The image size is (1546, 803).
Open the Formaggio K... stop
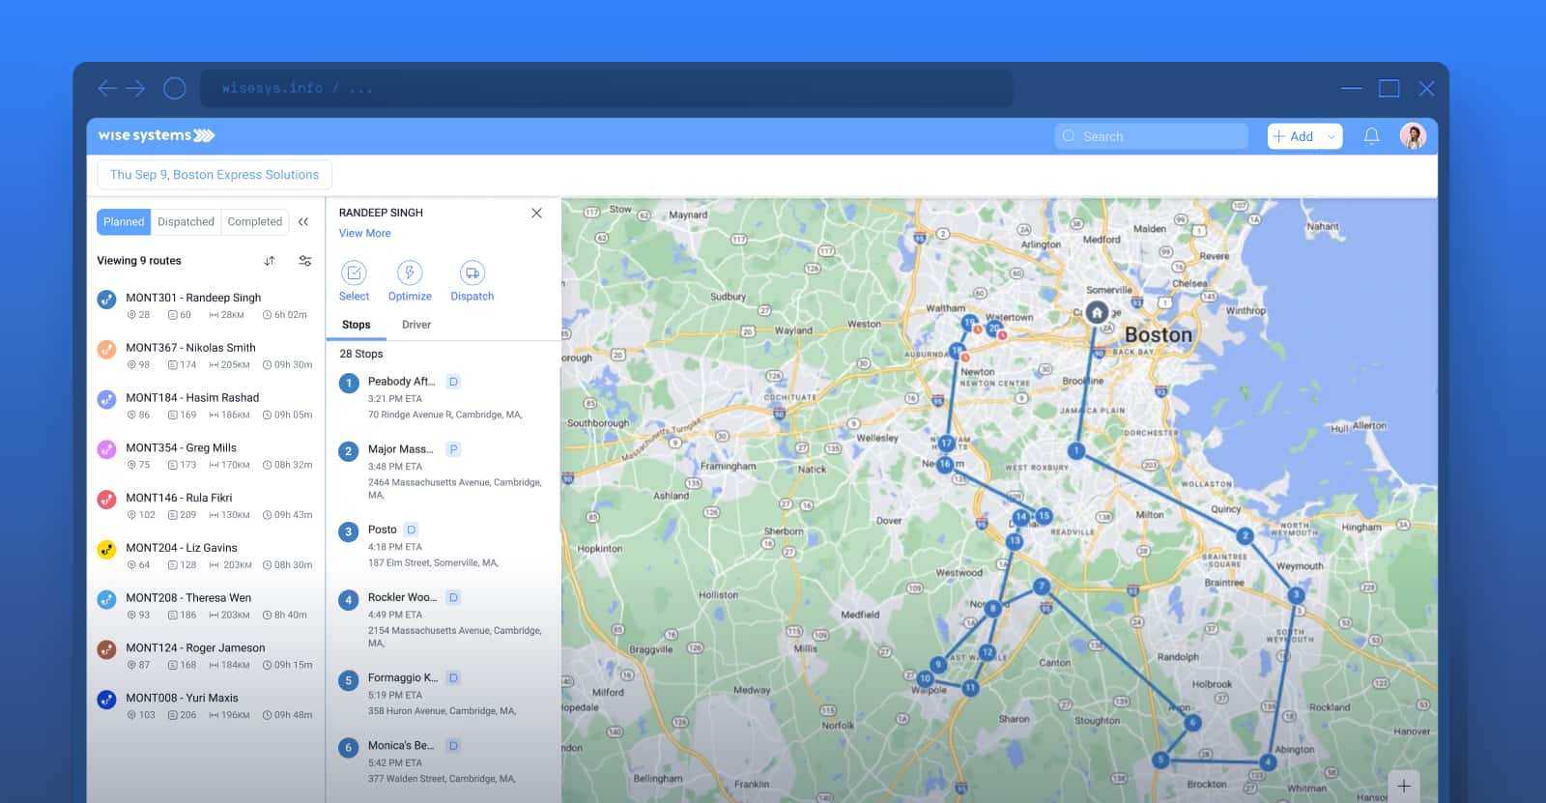click(443, 694)
